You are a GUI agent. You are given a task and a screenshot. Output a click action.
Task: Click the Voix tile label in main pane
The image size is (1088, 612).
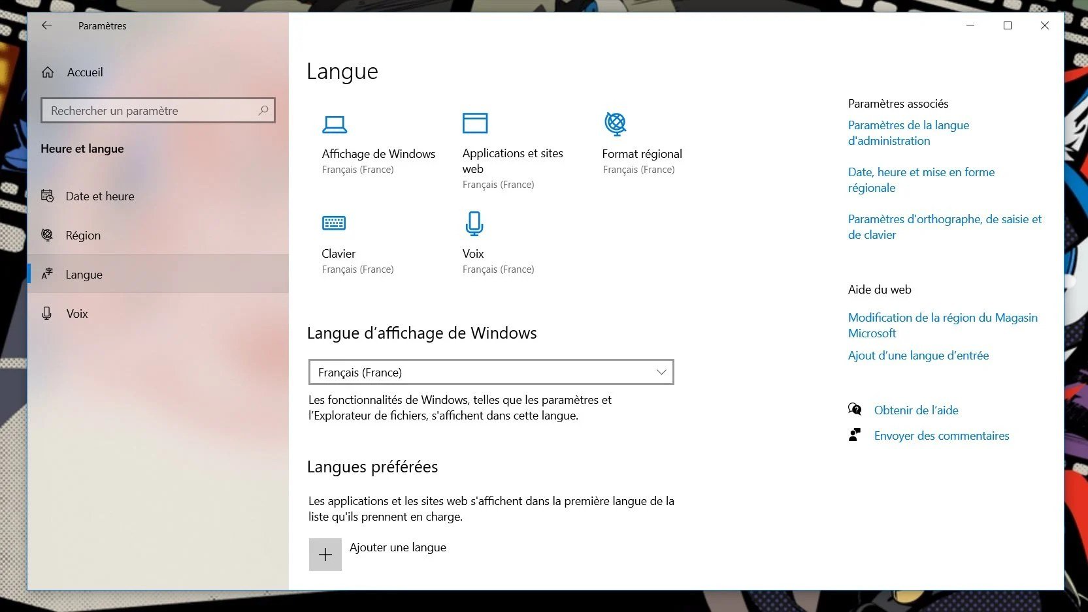point(473,254)
